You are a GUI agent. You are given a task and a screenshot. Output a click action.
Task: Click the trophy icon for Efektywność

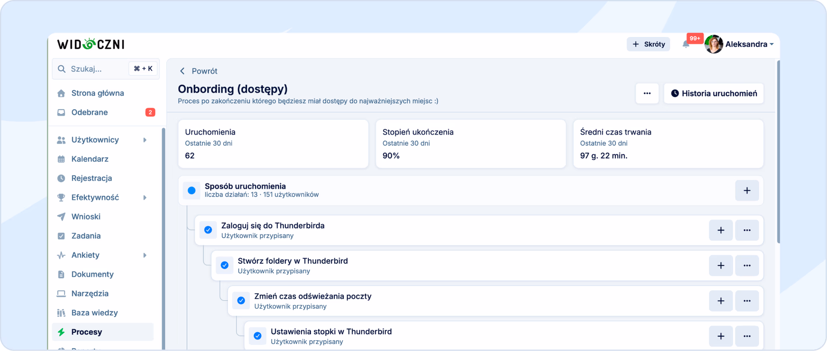(61, 197)
